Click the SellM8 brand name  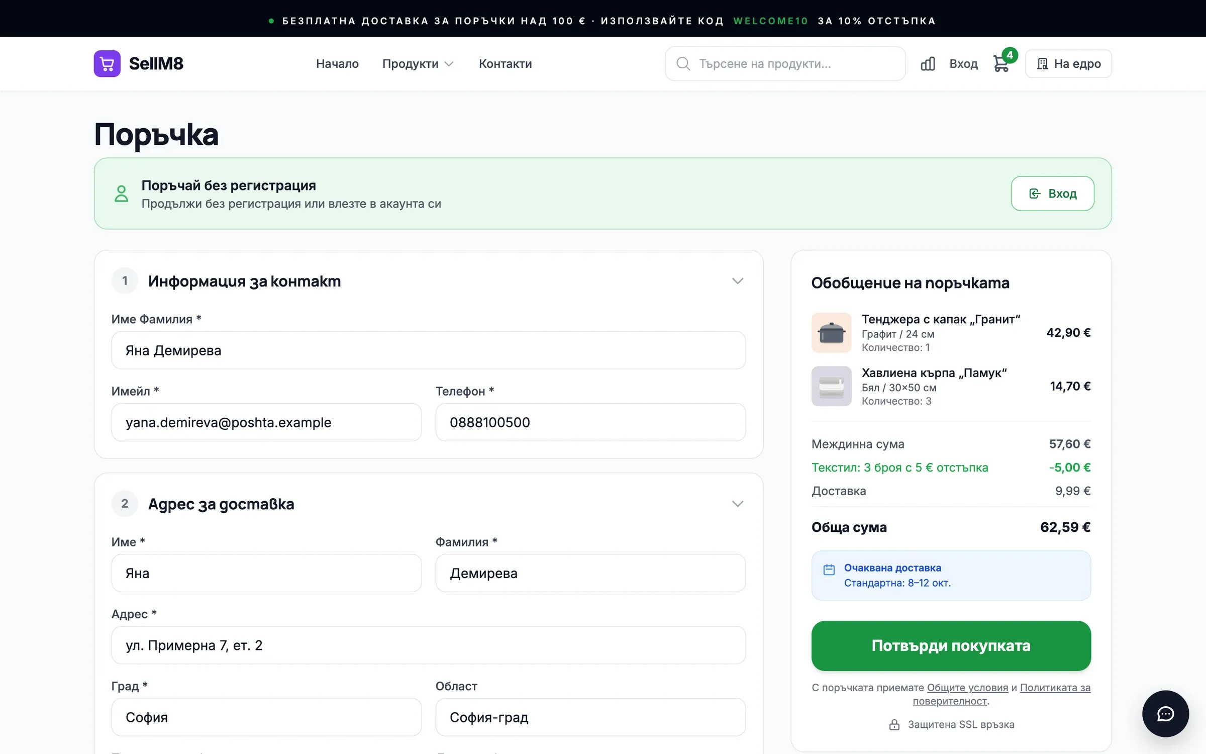coord(156,64)
